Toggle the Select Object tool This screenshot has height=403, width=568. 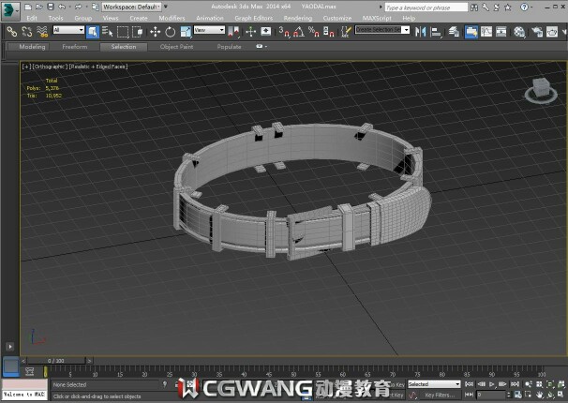(x=93, y=32)
